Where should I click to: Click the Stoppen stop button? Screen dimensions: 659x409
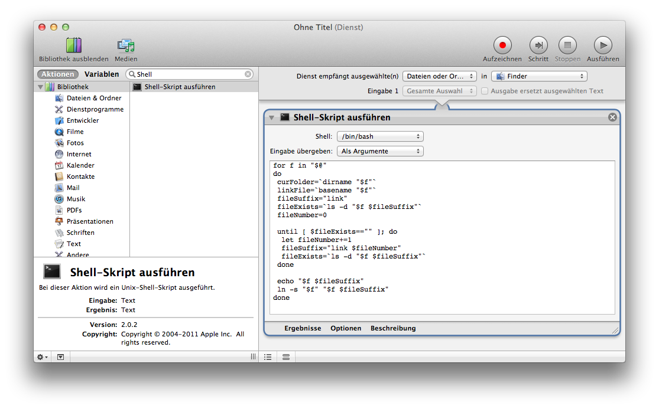click(567, 45)
